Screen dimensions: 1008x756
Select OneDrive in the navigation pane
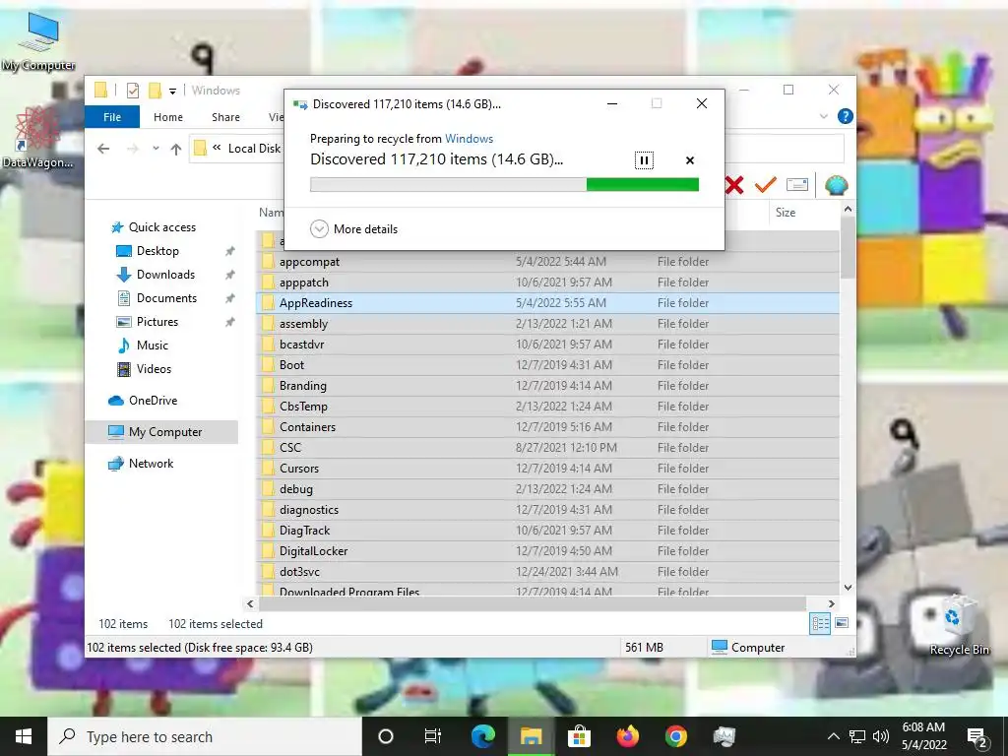(x=153, y=401)
